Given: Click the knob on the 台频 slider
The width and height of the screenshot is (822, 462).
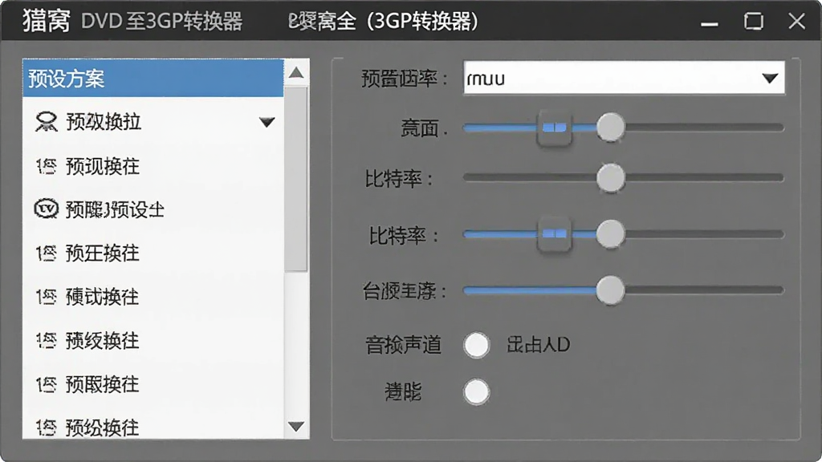Looking at the screenshot, I should (x=610, y=290).
